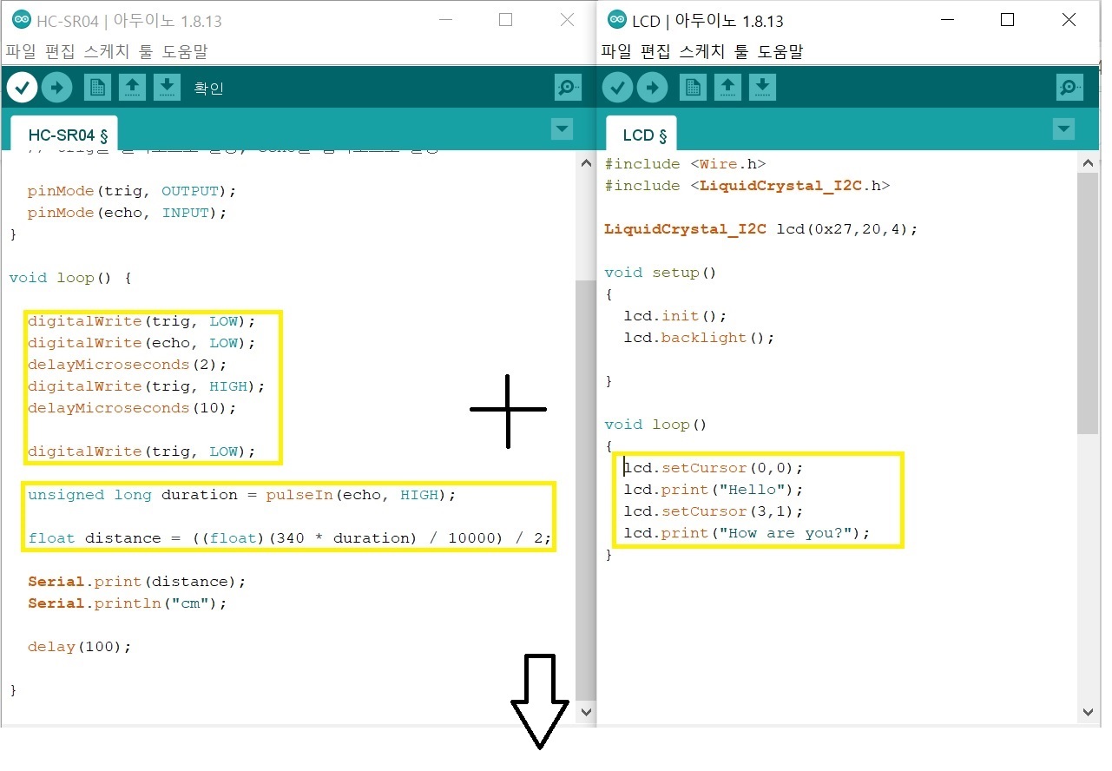Image resolution: width=1112 pixels, height=771 pixels.
Task: Click line 'lcd.backlight();'
Action: (699, 338)
